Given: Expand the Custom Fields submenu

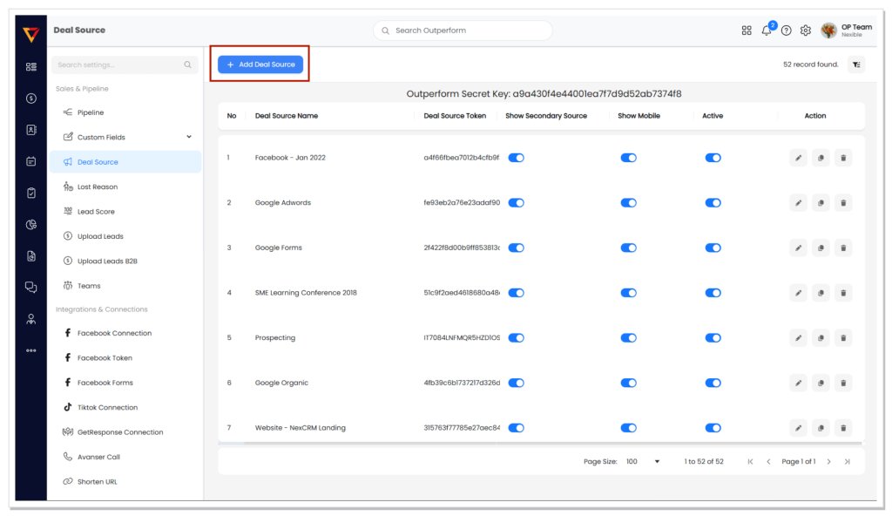Looking at the screenshot, I should click(189, 137).
